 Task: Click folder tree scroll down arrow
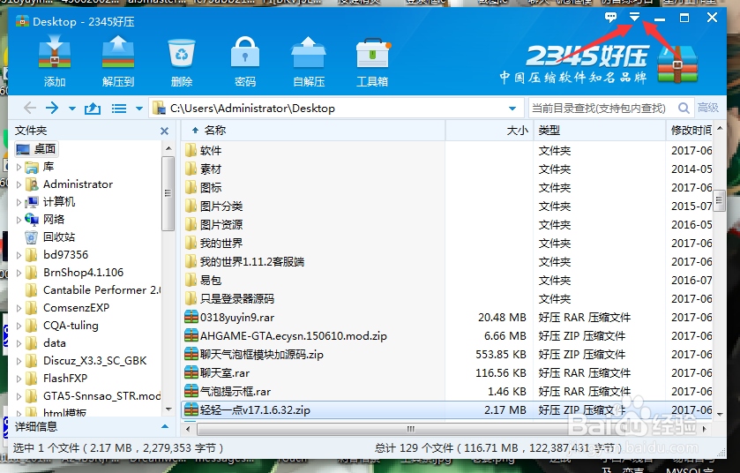pyautogui.click(x=168, y=409)
